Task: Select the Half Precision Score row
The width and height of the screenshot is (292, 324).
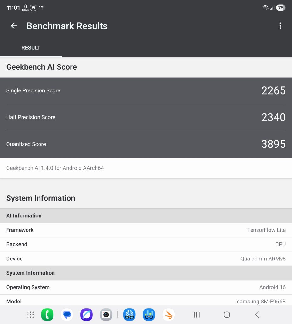Action: coord(146,117)
